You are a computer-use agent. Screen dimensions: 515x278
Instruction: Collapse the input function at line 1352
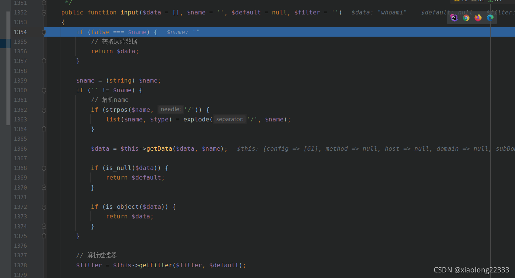click(x=44, y=13)
